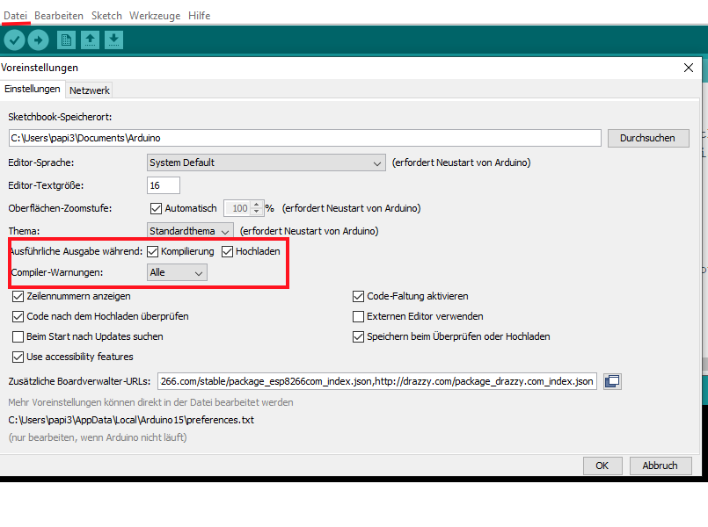
Task: Open the Thema dropdown
Action: pyautogui.click(x=191, y=231)
